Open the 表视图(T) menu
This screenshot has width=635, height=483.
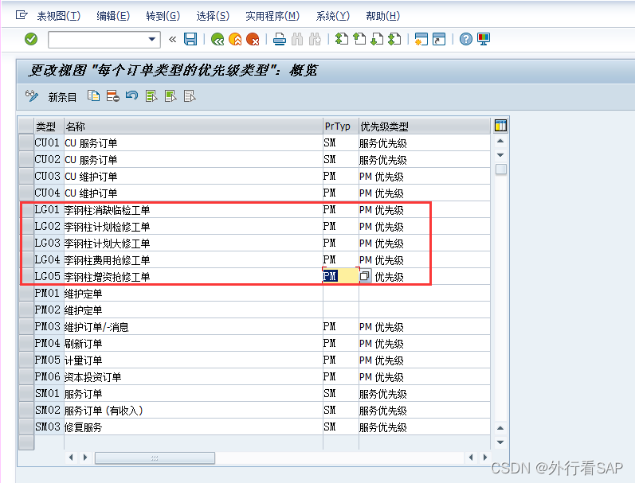(59, 16)
